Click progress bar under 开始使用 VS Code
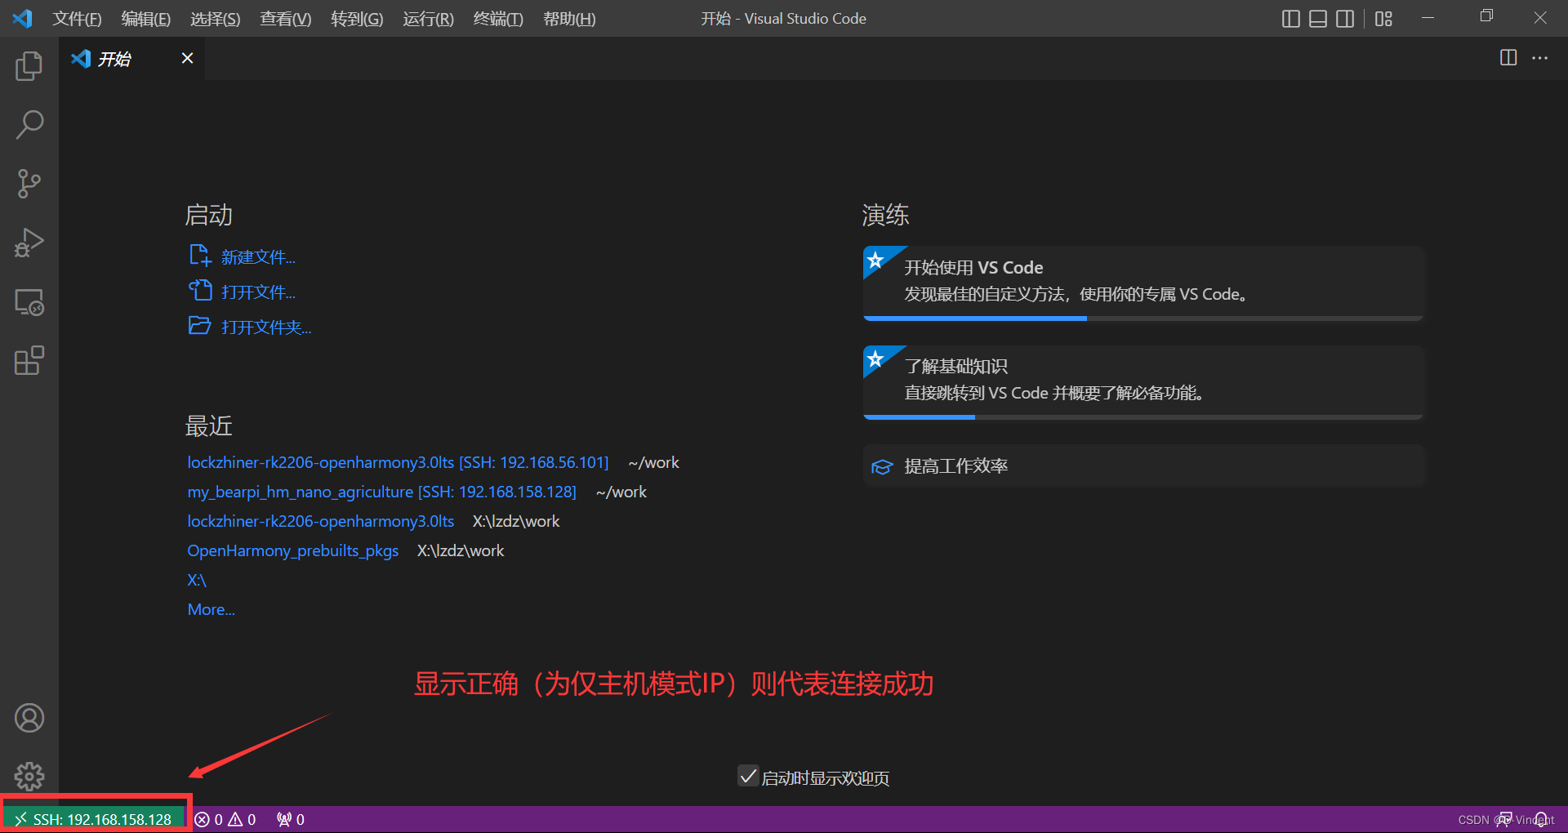The height and width of the screenshot is (833, 1568). coord(1143,318)
